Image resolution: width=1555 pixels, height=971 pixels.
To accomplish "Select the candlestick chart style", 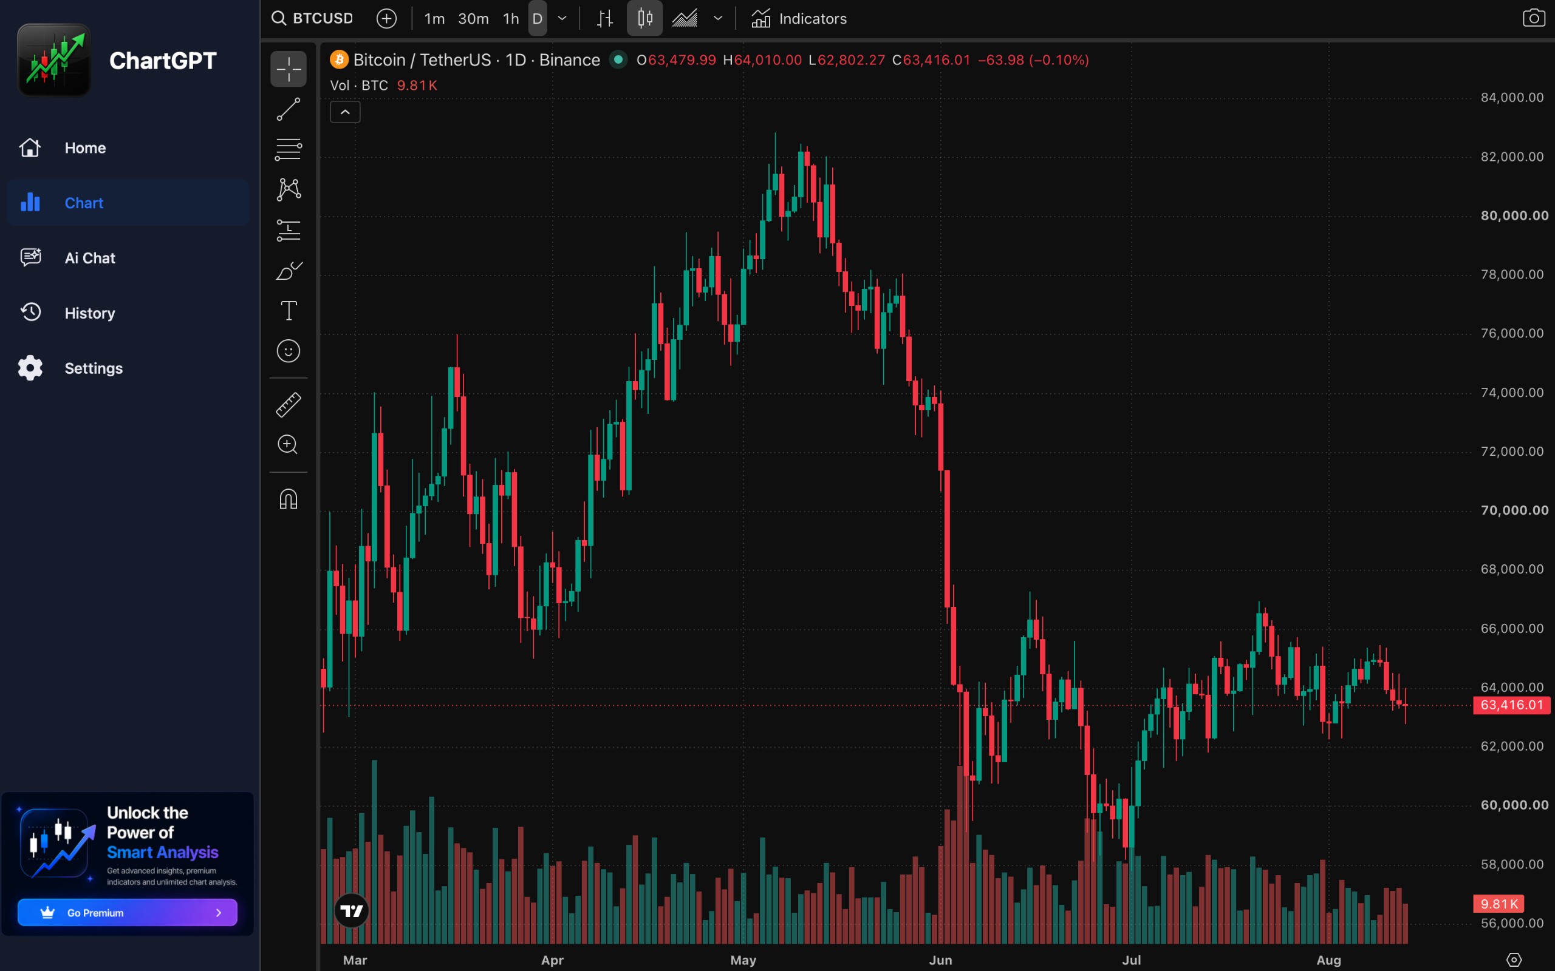I will [644, 19].
